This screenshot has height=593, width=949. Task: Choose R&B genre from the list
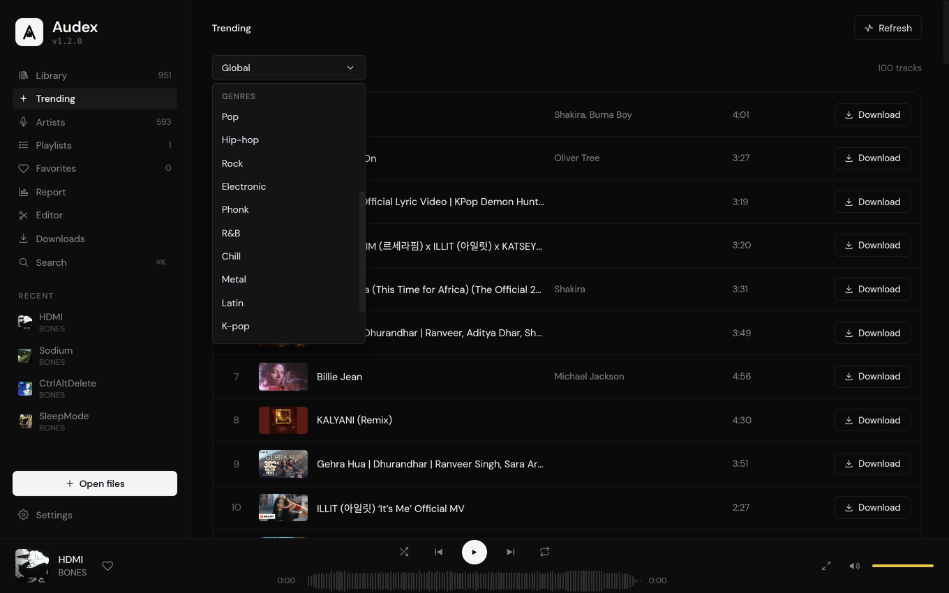pyautogui.click(x=286, y=233)
